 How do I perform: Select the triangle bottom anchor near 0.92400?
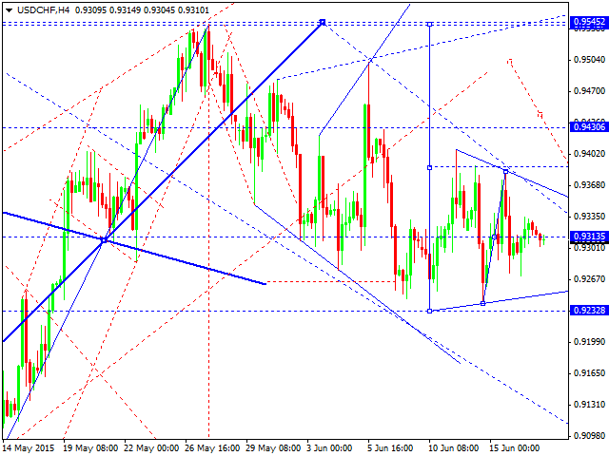coord(483,304)
